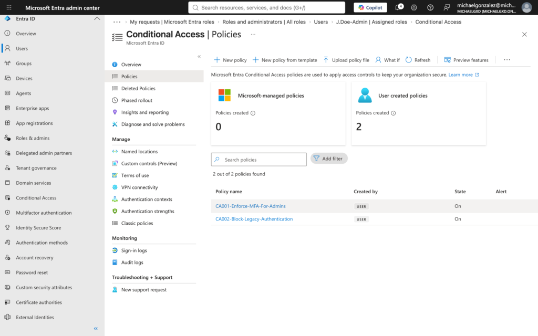Screen dimensions: 538x336
Task: Open Account recovery in the sidebar
Action: point(35,258)
